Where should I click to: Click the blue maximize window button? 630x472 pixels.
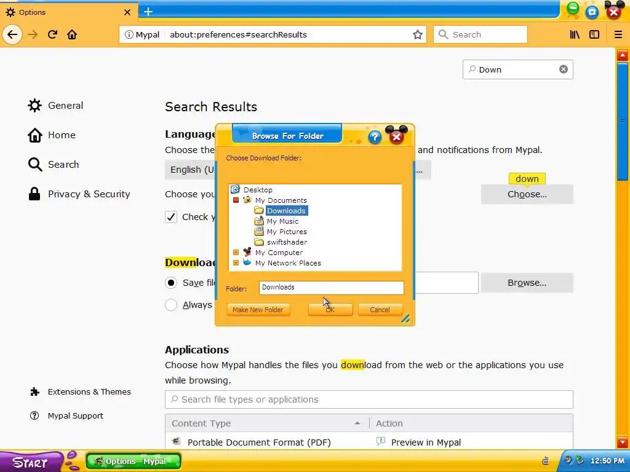click(x=591, y=12)
